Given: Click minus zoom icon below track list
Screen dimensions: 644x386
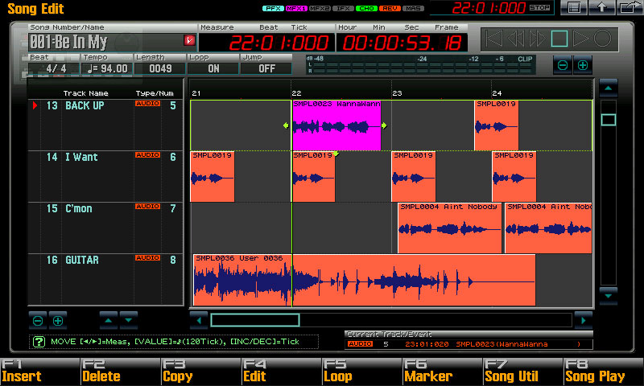Looking at the screenshot, I should pos(38,320).
